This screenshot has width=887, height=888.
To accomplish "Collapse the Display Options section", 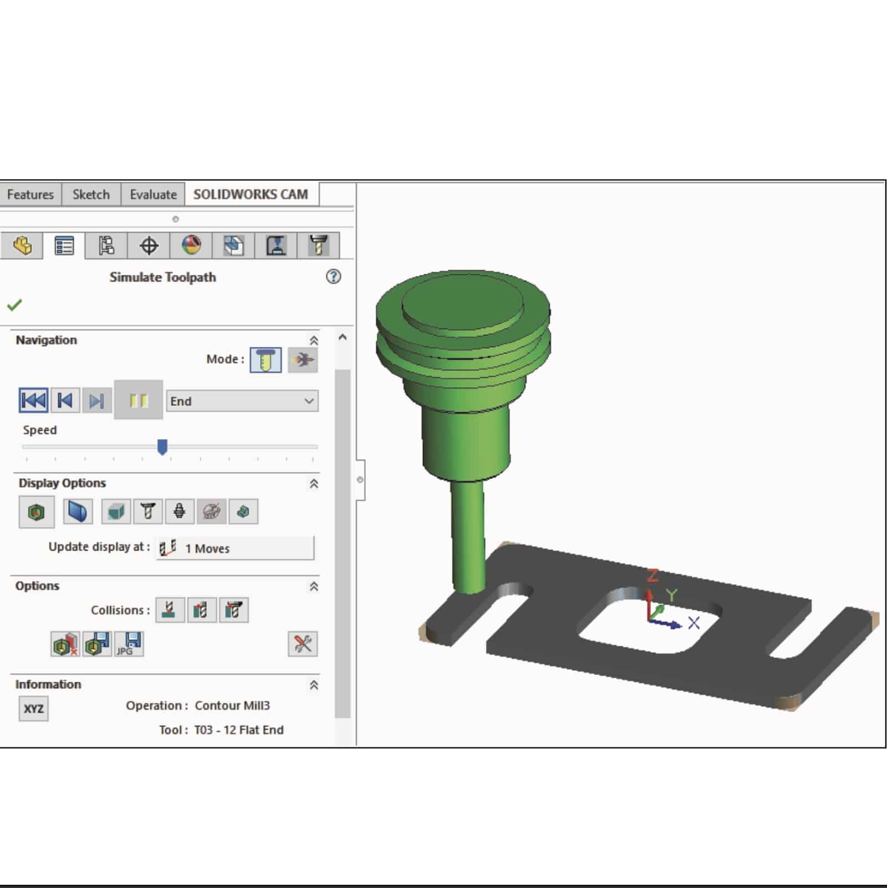I will tap(314, 483).
